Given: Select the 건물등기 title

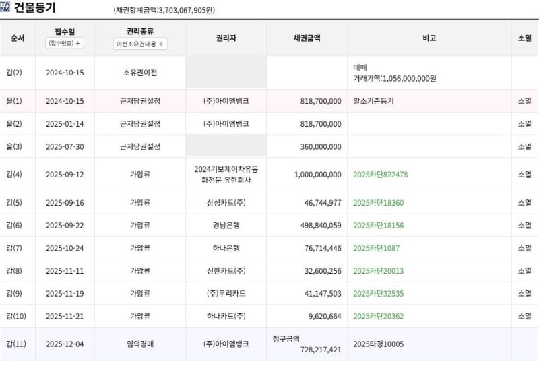Looking at the screenshot, I should point(35,7).
